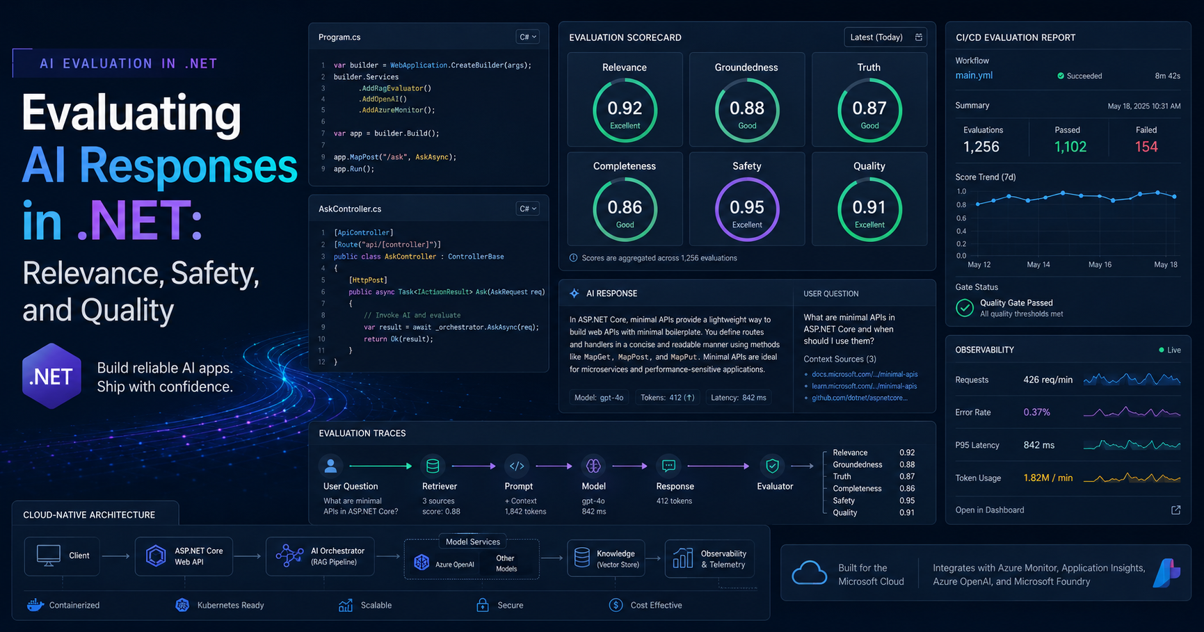Click the Response chat-bubble icon in traces
The height and width of the screenshot is (632, 1204).
(x=668, y=465)
